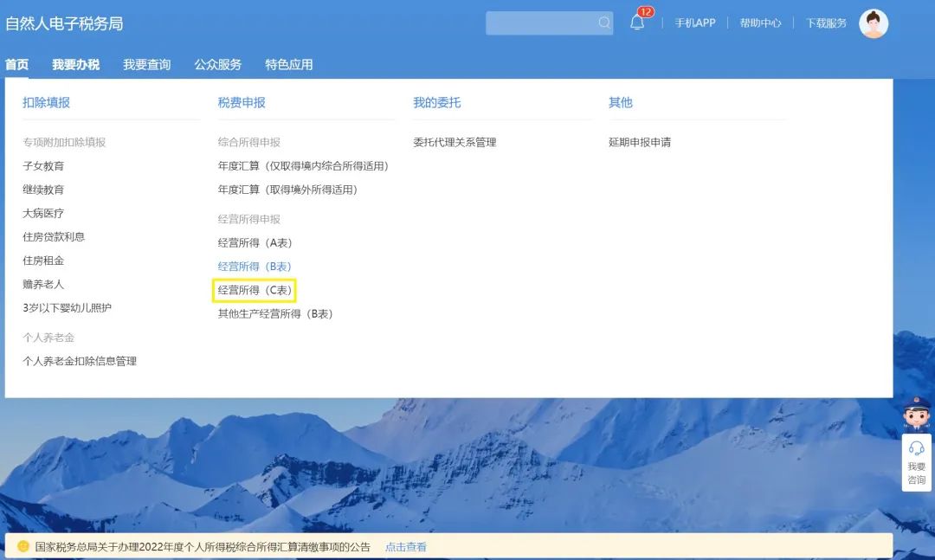The image size is (935, 560).
Task: Click 经营所得申报 subheading
Action: 248,219
